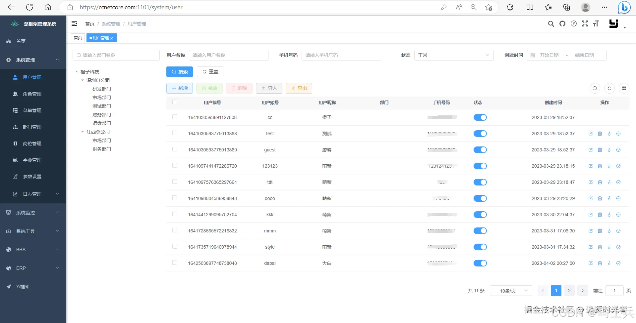Click the refresh table icon above the grid
The height and width of the screenshot is (323, 636).
(609, 88)
